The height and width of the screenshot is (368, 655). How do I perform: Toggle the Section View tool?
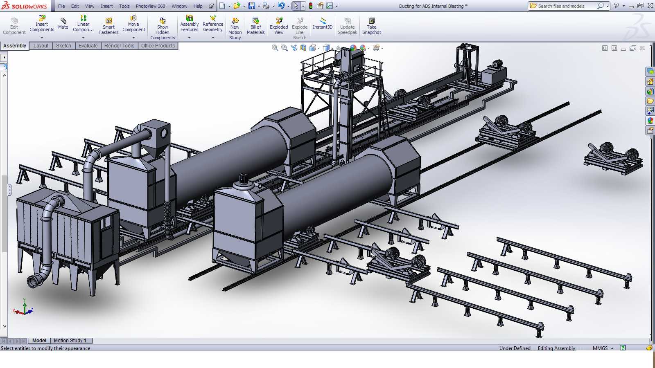tap(303, 48)
